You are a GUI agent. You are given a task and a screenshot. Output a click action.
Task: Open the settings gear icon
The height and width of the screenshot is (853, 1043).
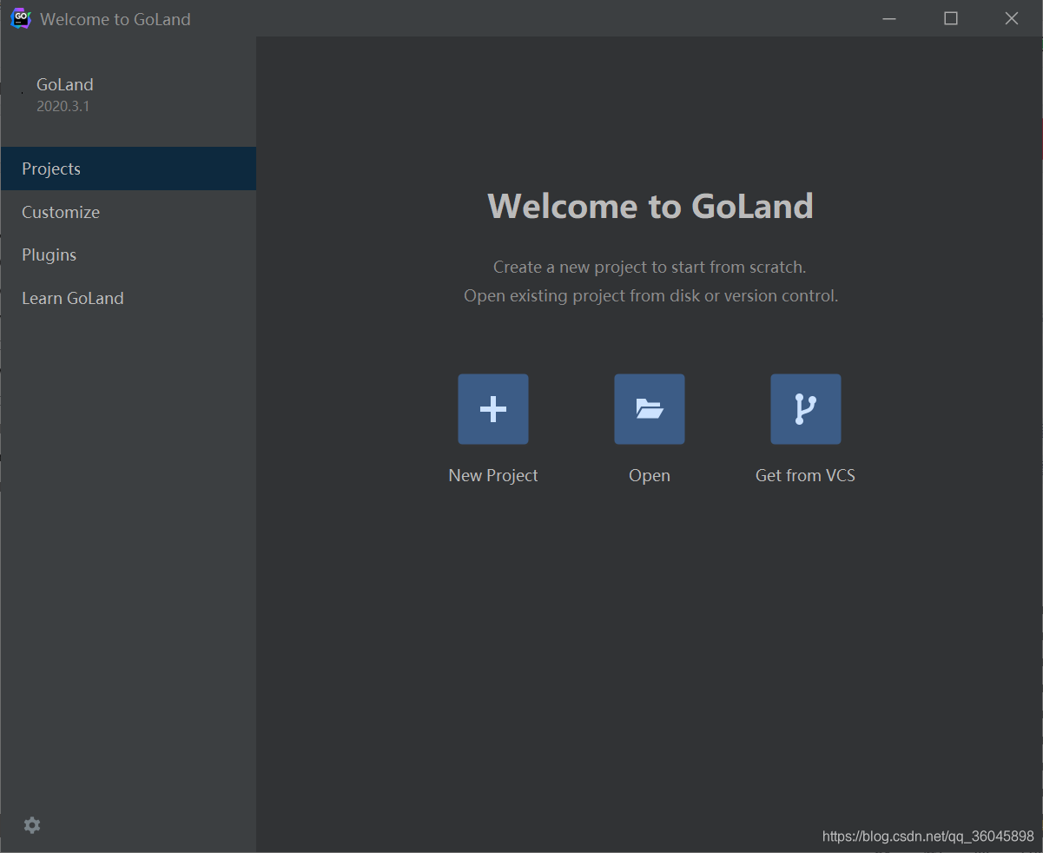[32, 825]
